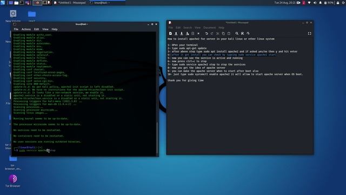The image size is (346, 195).
Task: Click the Save As icon in Mousepad
Action: point(188,34)
